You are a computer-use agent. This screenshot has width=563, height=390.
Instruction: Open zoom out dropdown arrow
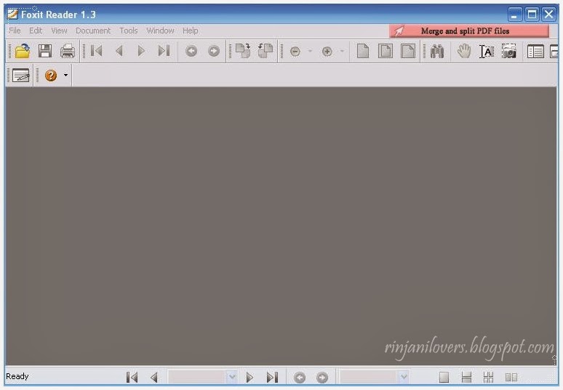[310, 52]
